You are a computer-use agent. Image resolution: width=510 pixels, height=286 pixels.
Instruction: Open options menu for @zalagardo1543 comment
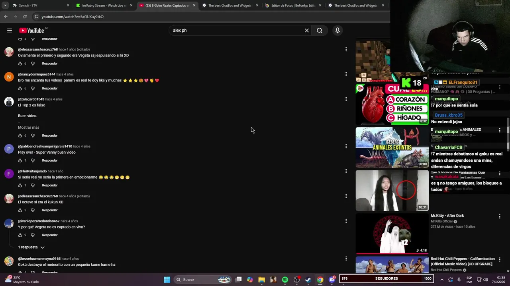[x=346, y=99]
